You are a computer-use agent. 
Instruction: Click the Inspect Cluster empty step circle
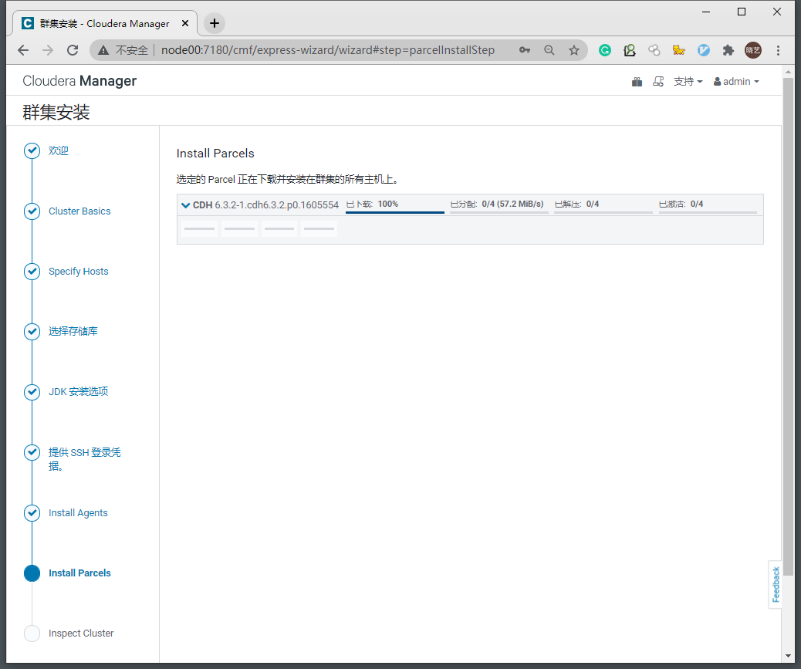tap(32, 634)
